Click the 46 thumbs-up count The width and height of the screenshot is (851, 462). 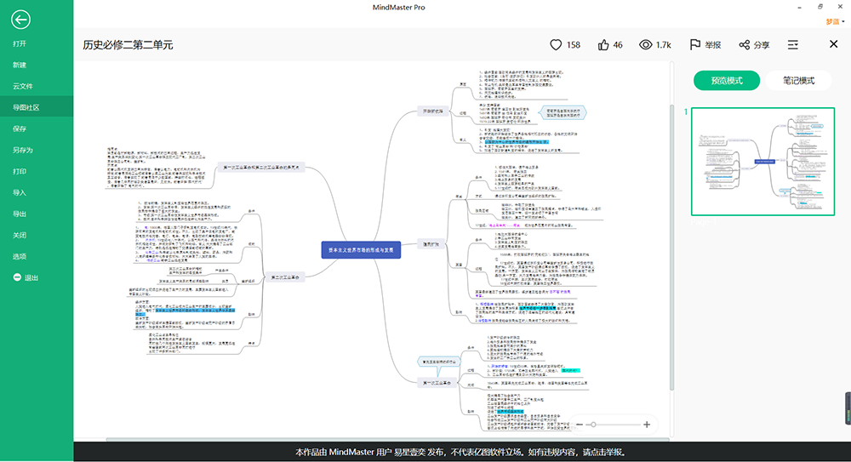618,45
